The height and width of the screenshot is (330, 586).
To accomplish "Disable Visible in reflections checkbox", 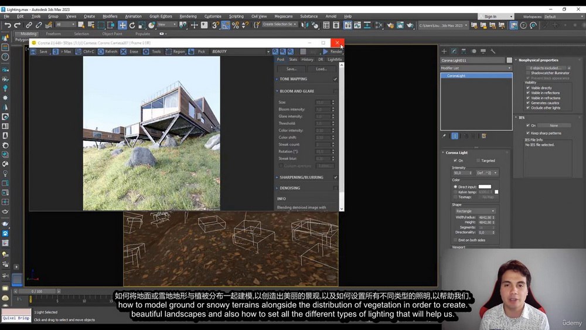I will click(x=528, y=93).
